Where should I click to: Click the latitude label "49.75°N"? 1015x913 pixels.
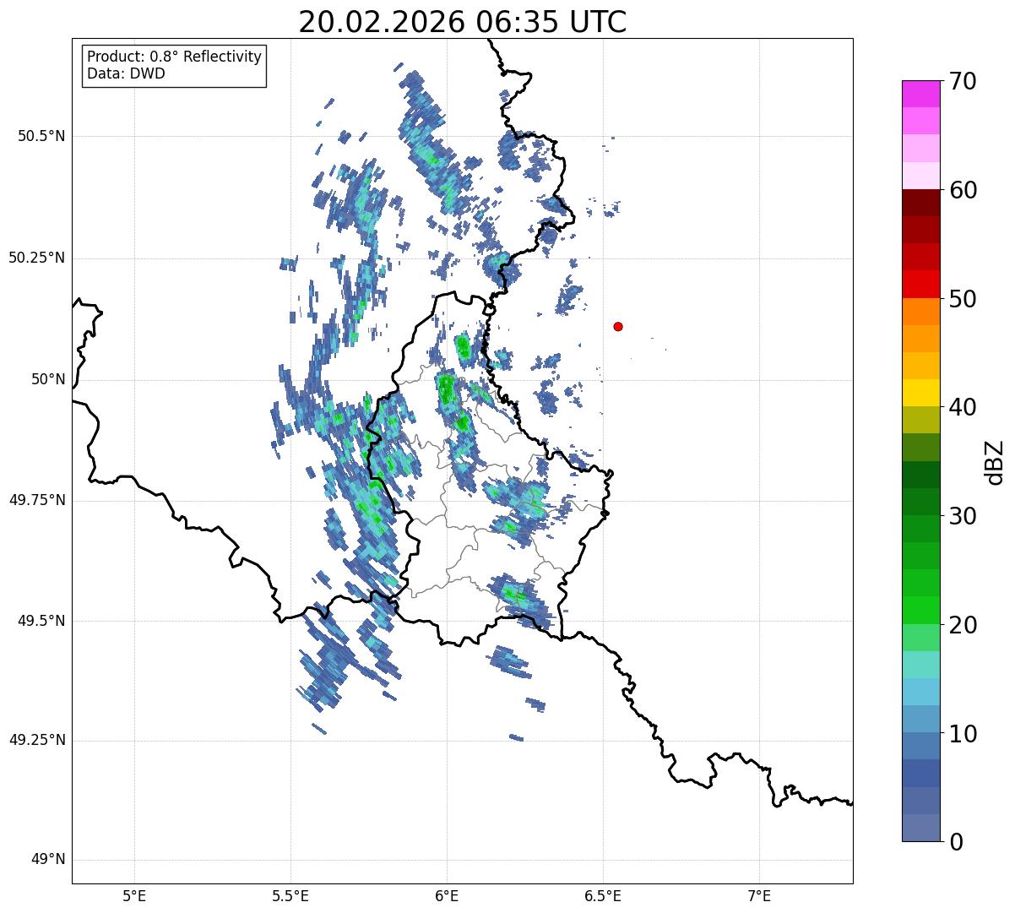click(x=37, y=501)
